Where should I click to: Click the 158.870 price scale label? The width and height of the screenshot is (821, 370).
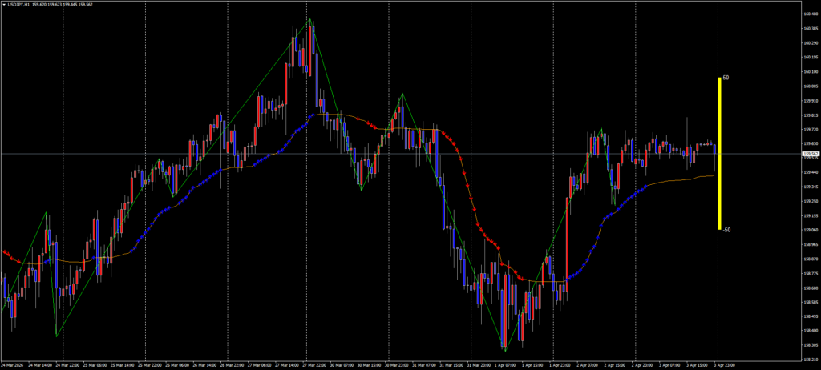[810, 259]
